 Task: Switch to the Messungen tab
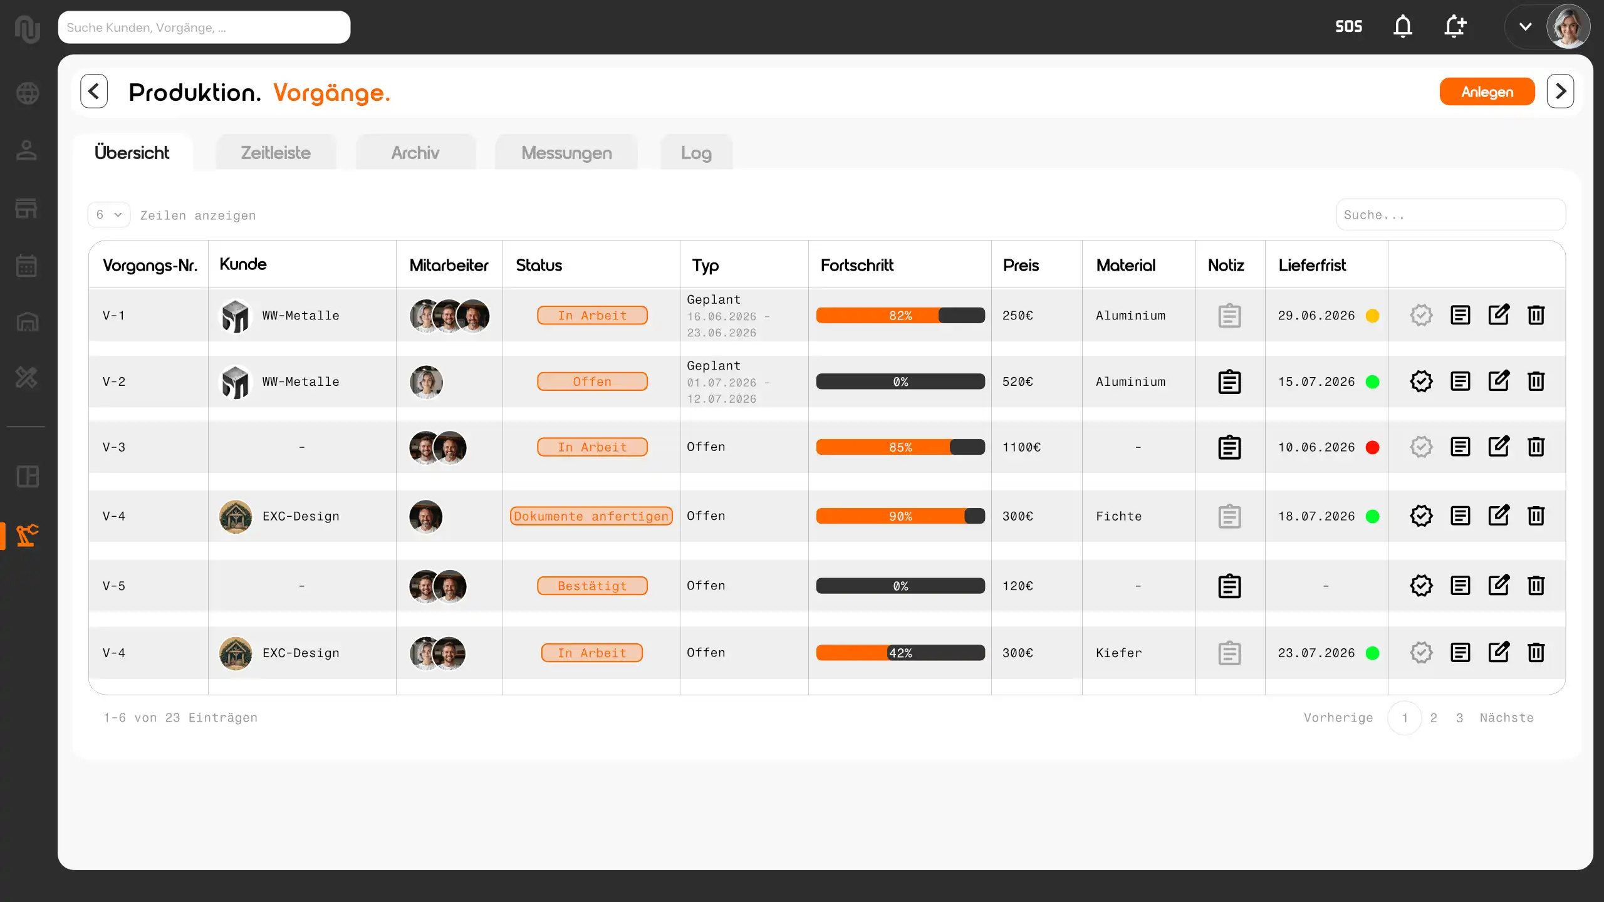pos(566,153)
